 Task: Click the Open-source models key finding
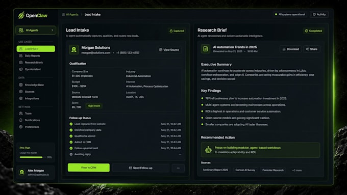pos(237,118)
